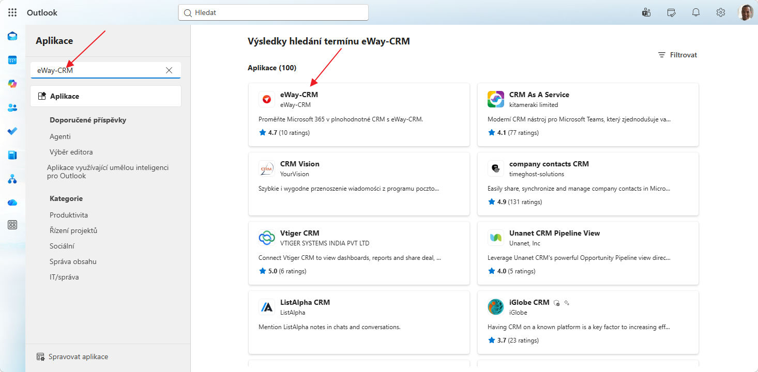The height and width of the screenshot is (372, 758).
Task: Open Filtrovat filter options
Action: click(x=677, y=55)
